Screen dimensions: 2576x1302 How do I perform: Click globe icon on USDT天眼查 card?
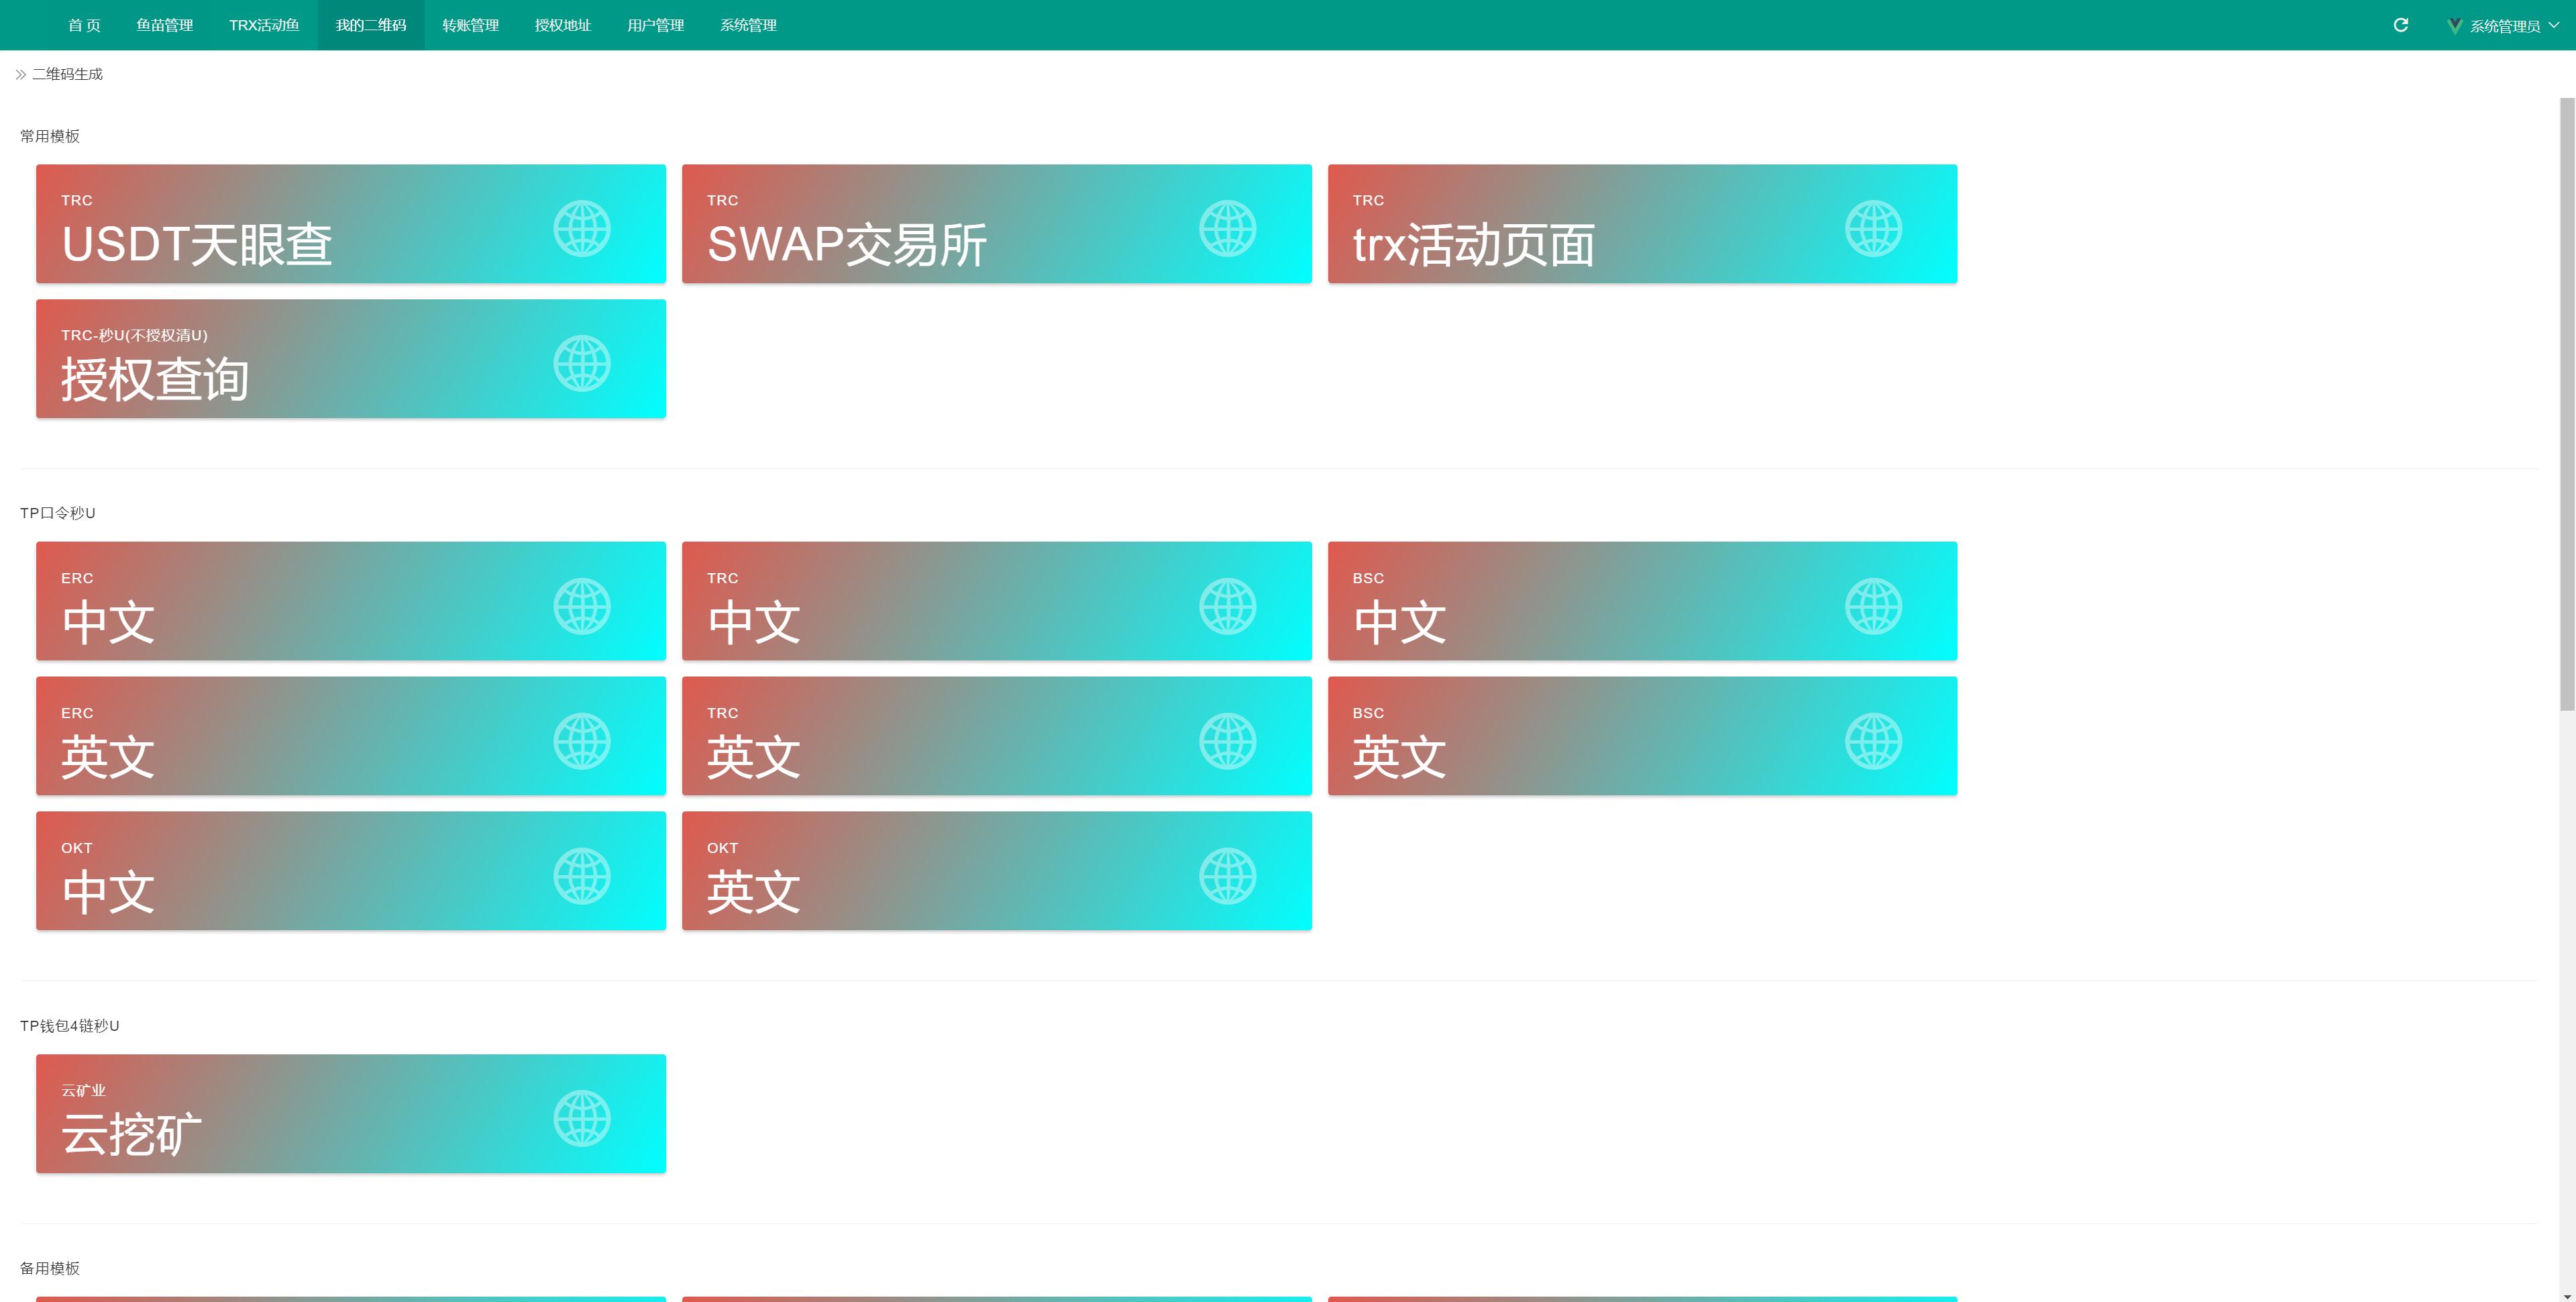[582, 229]
